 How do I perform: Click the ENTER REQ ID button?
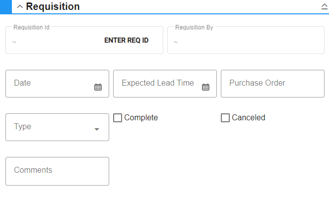coord(127,40)
